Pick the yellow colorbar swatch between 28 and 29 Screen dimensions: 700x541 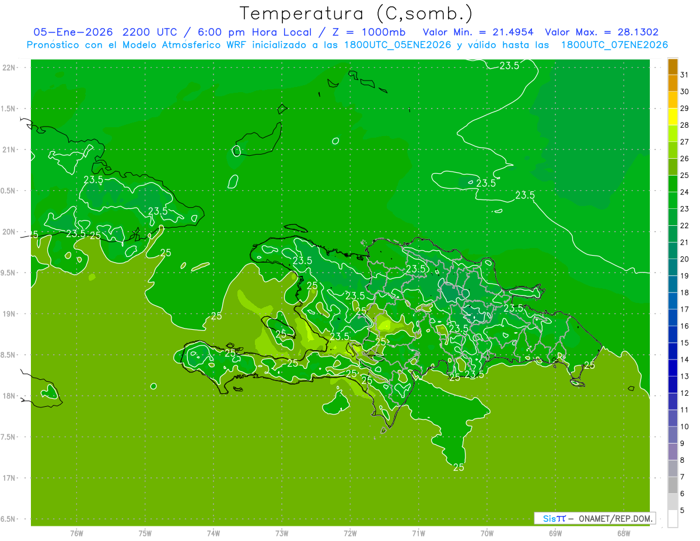[x=673, y=117]
